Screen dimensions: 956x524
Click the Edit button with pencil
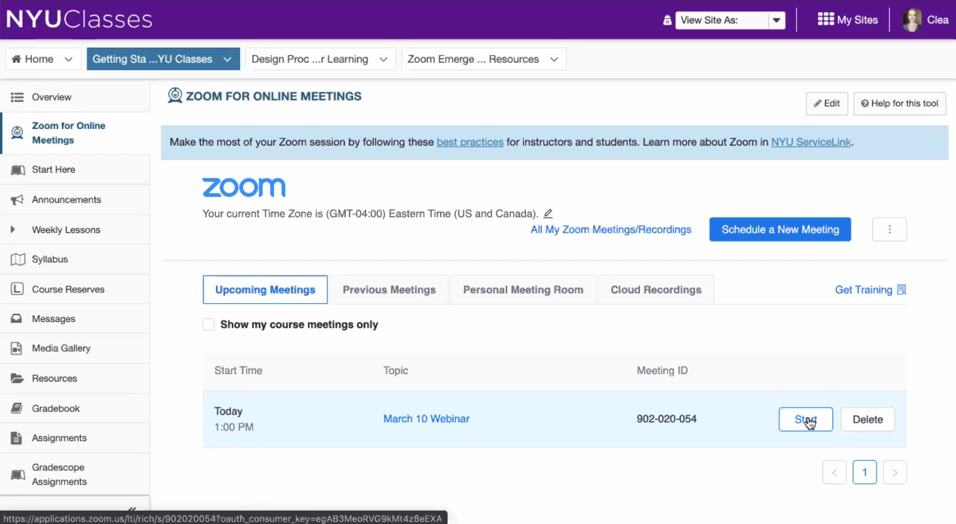click(827, 103)
